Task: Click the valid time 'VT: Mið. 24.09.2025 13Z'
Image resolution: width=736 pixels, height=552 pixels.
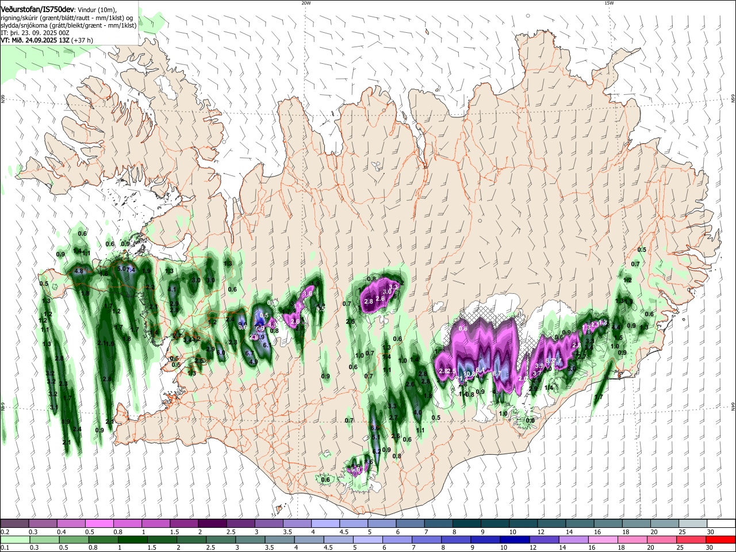Action: click(35, 41)
